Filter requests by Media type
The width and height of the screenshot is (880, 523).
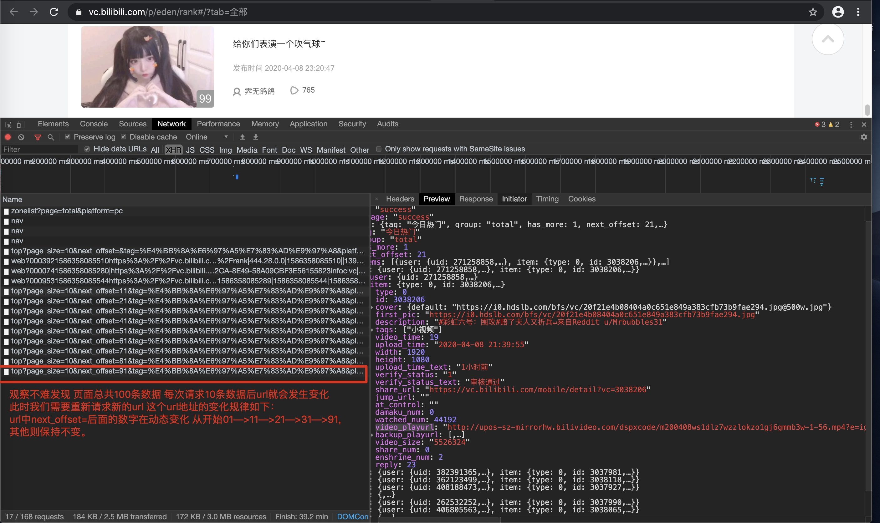247,150
